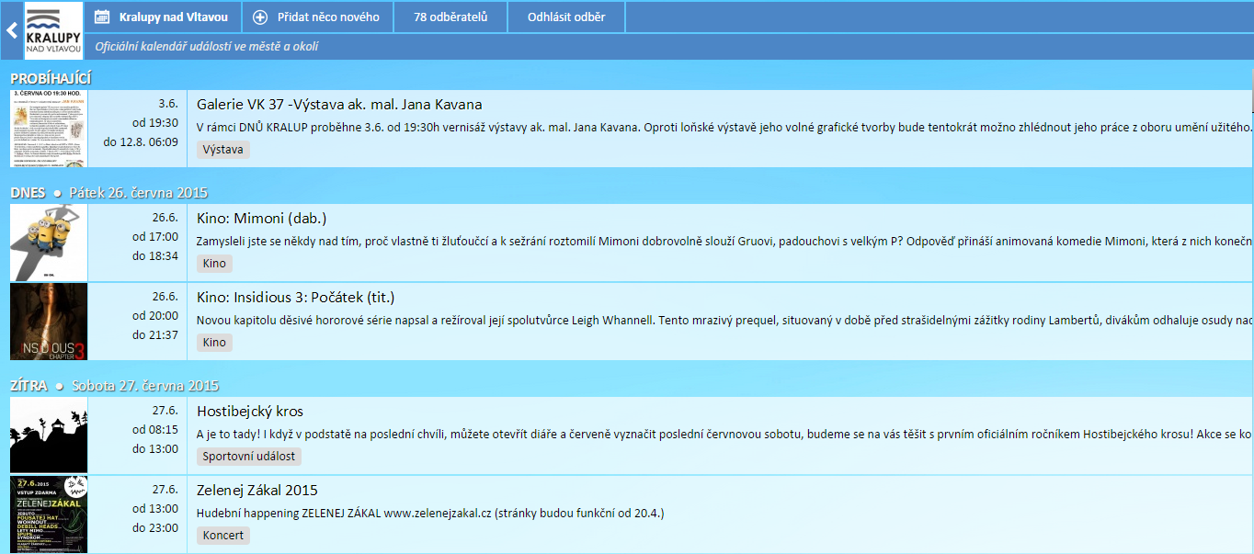The image size is (1254, 554).
Task: Open the Zelenej Zákal 2015 event title
Action: pyautogui.click(x=257, y=491)
